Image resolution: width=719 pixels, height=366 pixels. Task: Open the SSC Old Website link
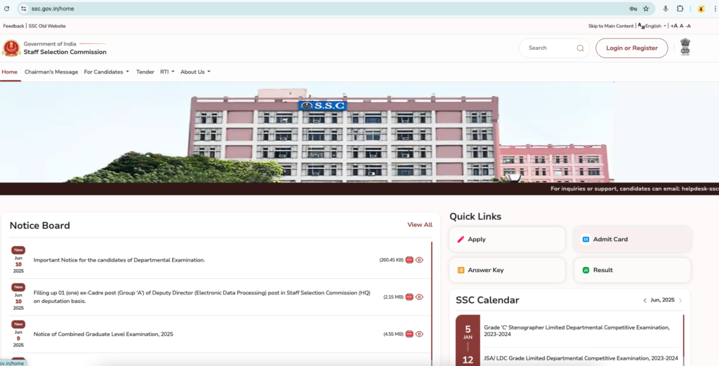click(47, 26)
